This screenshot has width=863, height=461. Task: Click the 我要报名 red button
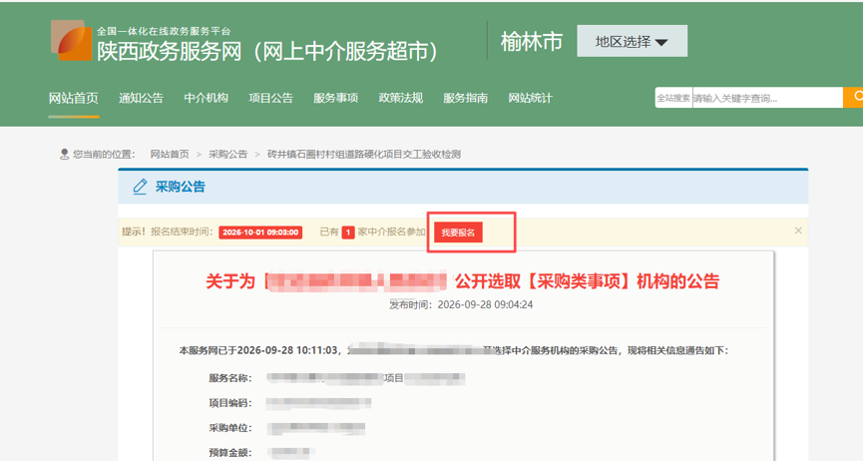point(458,232)
